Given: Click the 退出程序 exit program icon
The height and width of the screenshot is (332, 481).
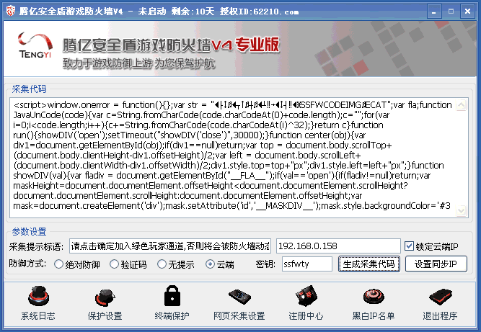Looking at the screenshot, I should pyautogui.click(x=440, y=297).
